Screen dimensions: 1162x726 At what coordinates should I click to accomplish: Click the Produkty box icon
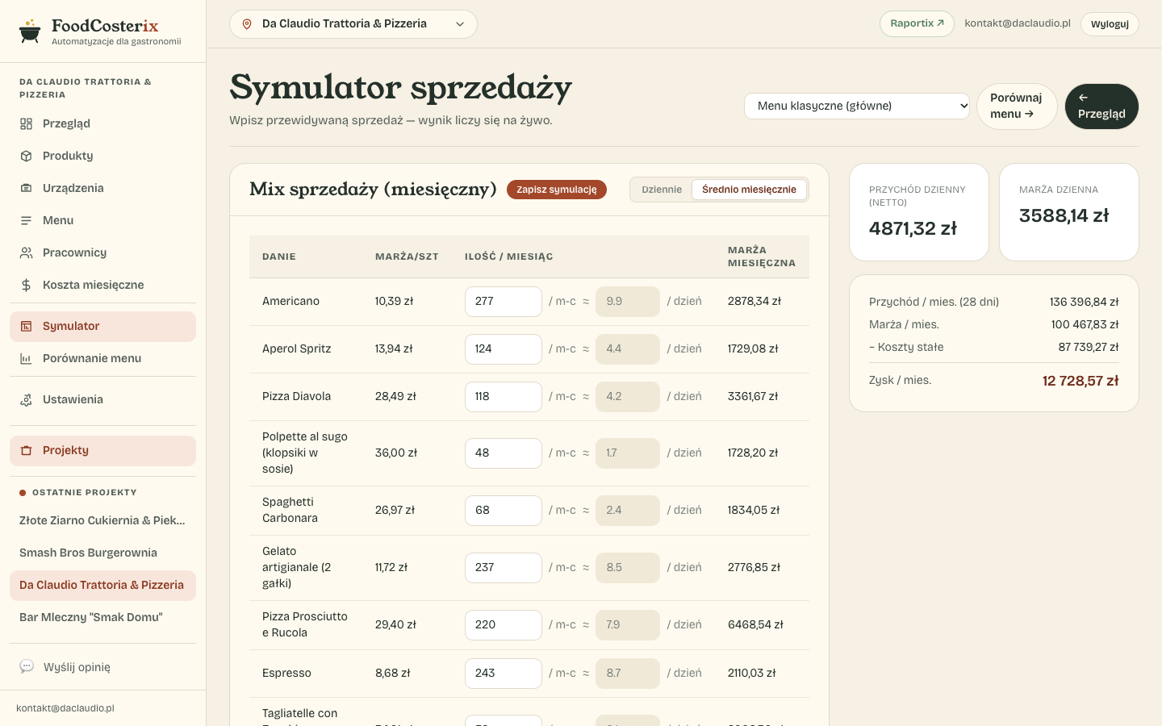click(27, 156)
